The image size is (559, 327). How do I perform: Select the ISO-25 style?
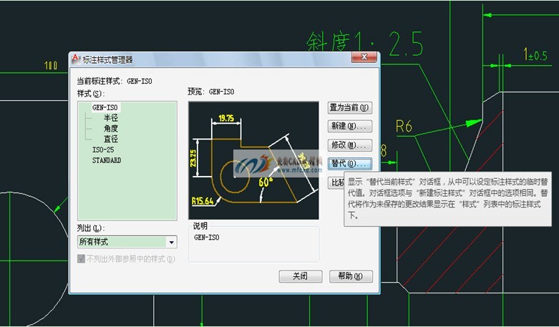103,150
